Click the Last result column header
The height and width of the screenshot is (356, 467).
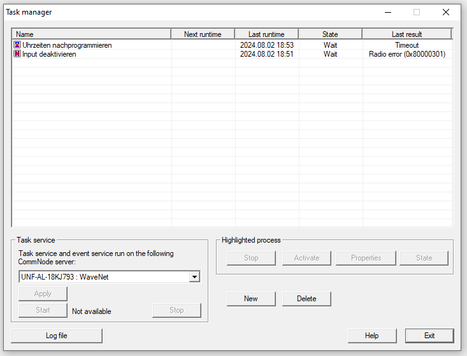click(x=406, y=34)
